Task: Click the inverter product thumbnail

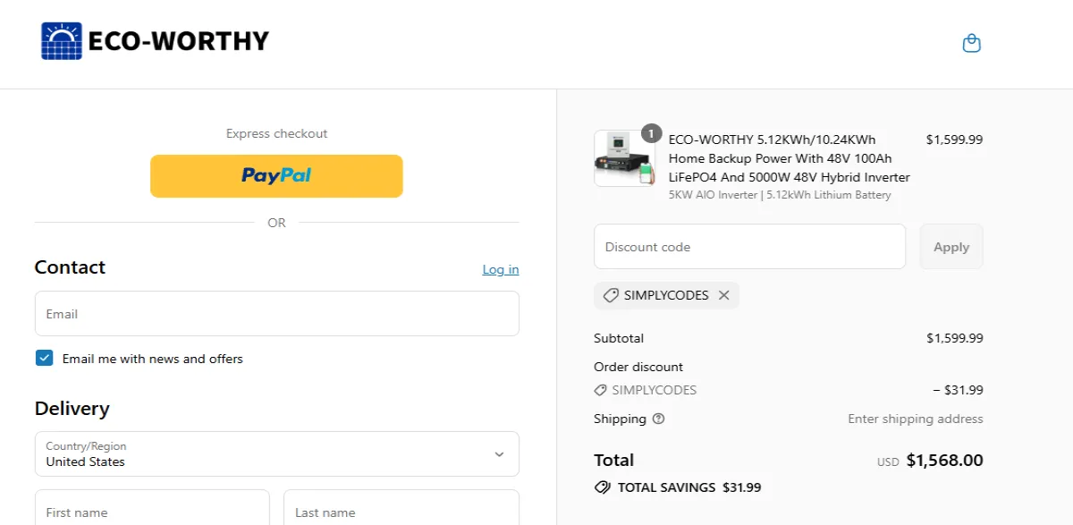Action: tap(624, 158)
